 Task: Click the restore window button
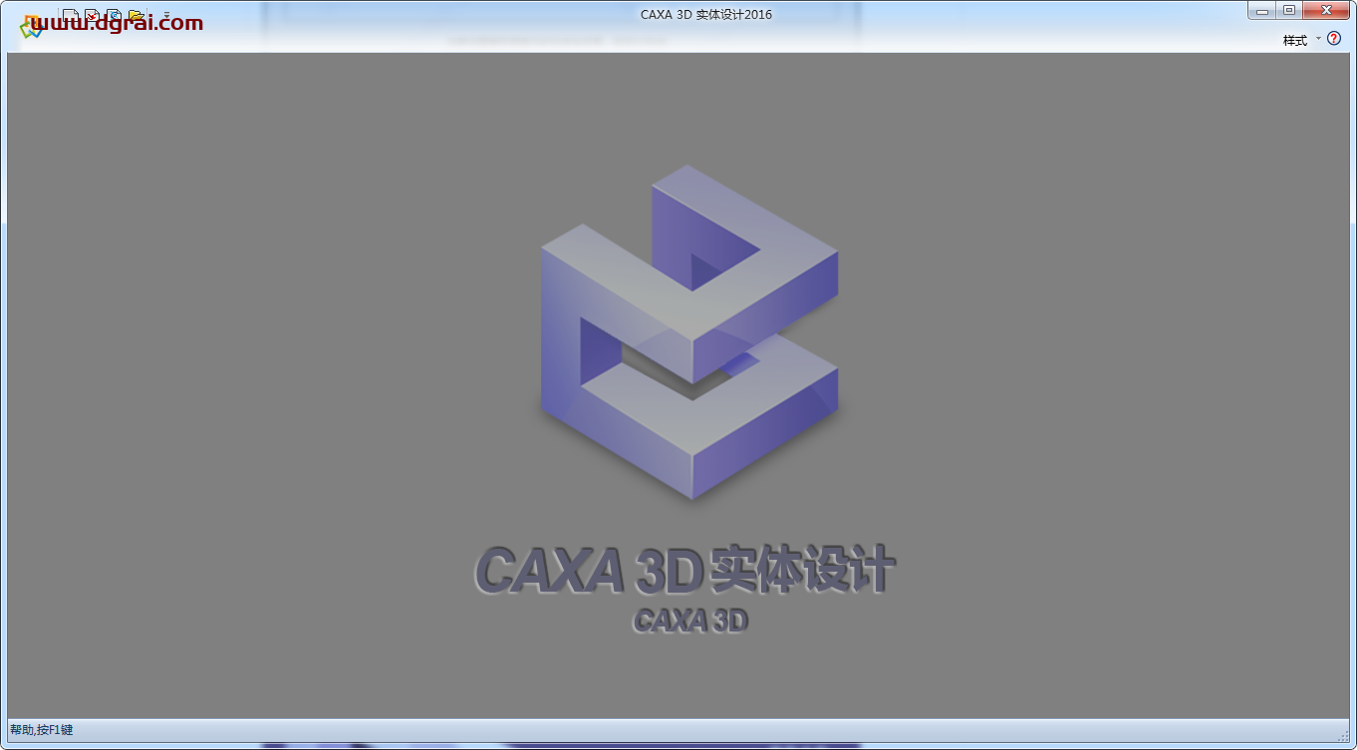pos(1289,10)
